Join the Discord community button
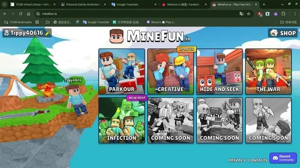The image size is (300, 168). coord(283,158)
